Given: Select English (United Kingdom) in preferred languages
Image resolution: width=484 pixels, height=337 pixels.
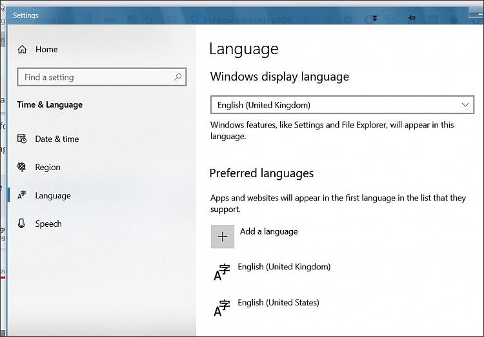Looking at the screenshot, I should tap(284, 267).
